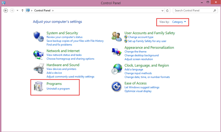Click Change account type link
Screen dimensions: 221x132
[x=141, y=37]
